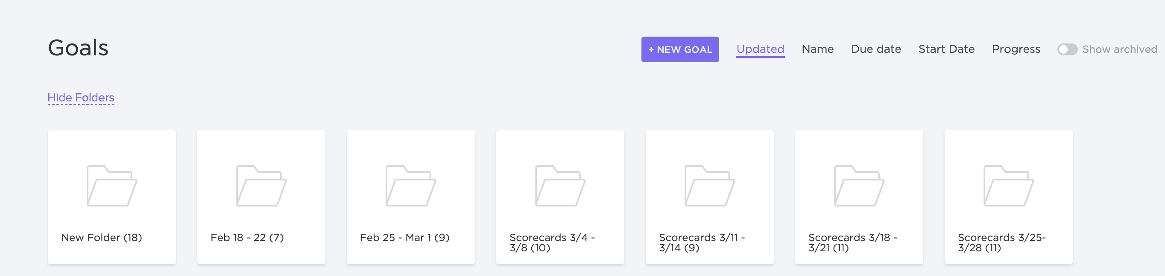Sort goals by Updated

point(760,49)
